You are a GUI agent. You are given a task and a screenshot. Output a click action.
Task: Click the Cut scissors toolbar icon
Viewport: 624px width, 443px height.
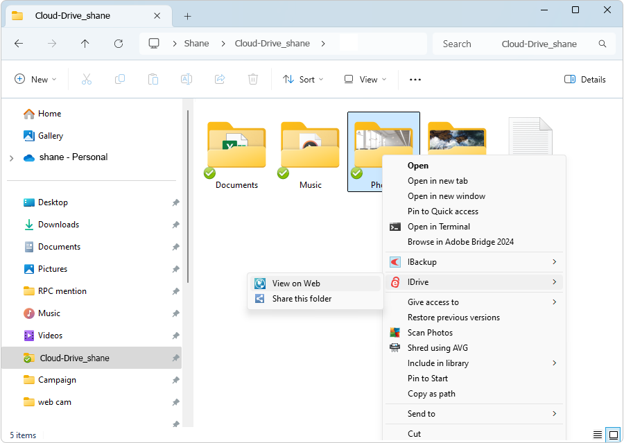tap(87, 79)
